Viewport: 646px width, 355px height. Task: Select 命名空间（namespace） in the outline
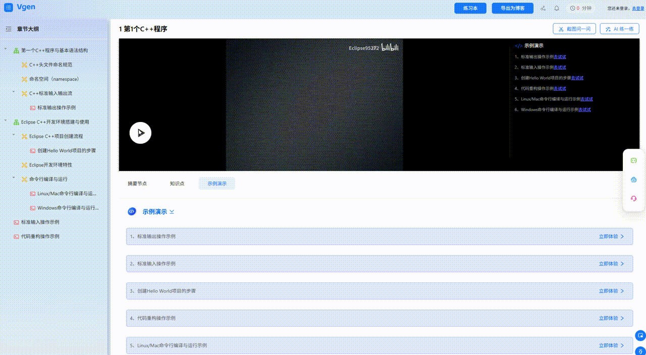tap(54, 79)
